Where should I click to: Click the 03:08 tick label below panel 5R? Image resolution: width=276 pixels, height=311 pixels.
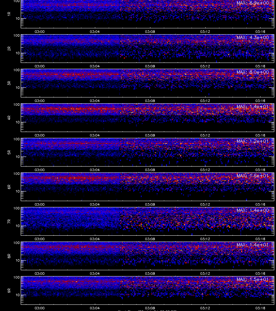coord(150,170)
